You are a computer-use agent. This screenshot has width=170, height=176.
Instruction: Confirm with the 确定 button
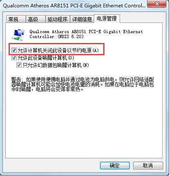pyautogui.click(x=115, y=166)
